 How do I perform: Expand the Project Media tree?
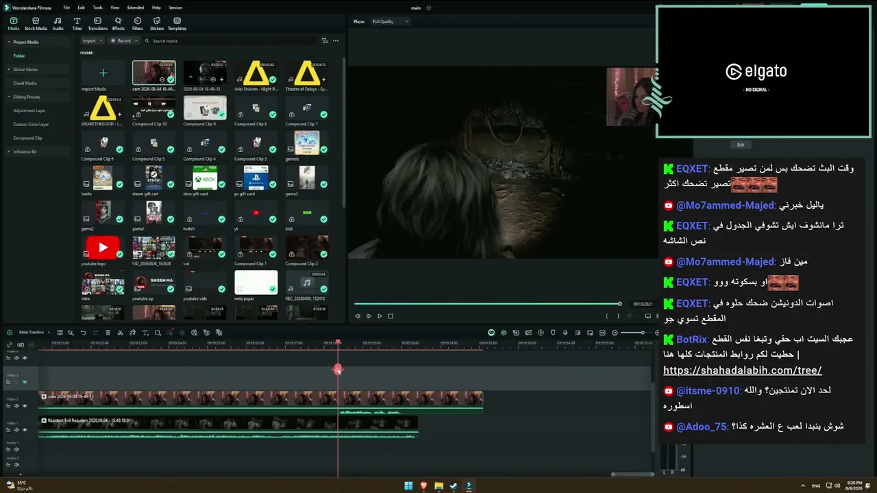click(10, 42)
